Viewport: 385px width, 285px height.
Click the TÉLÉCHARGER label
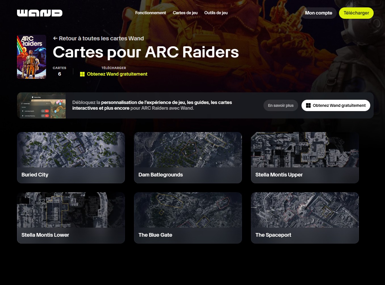[x=114, y=68]
